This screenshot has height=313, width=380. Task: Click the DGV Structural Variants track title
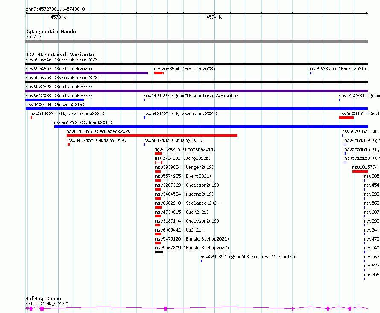60,55
